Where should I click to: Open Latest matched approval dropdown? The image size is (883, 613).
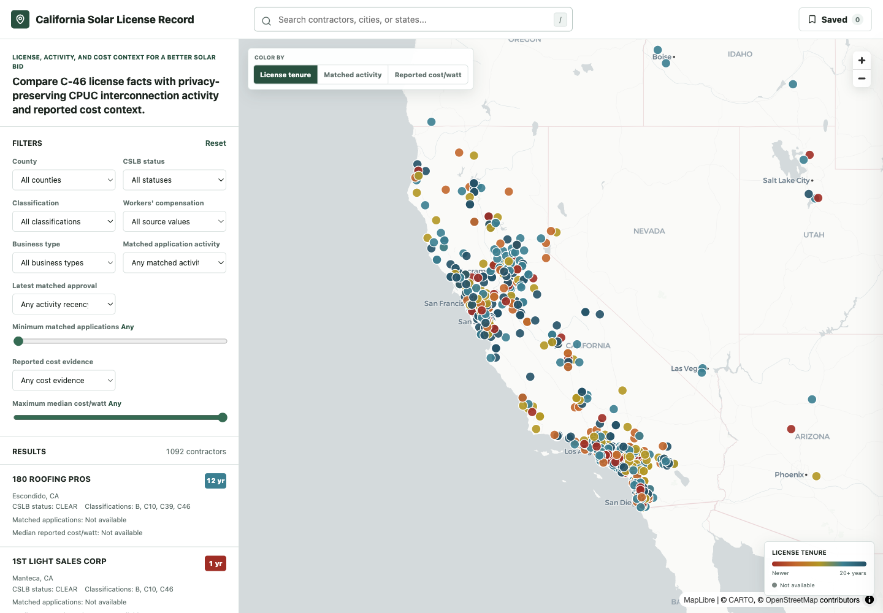[64, 305]
